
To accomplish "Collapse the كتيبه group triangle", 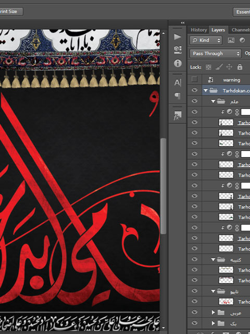I will click(x=213, y=259).
